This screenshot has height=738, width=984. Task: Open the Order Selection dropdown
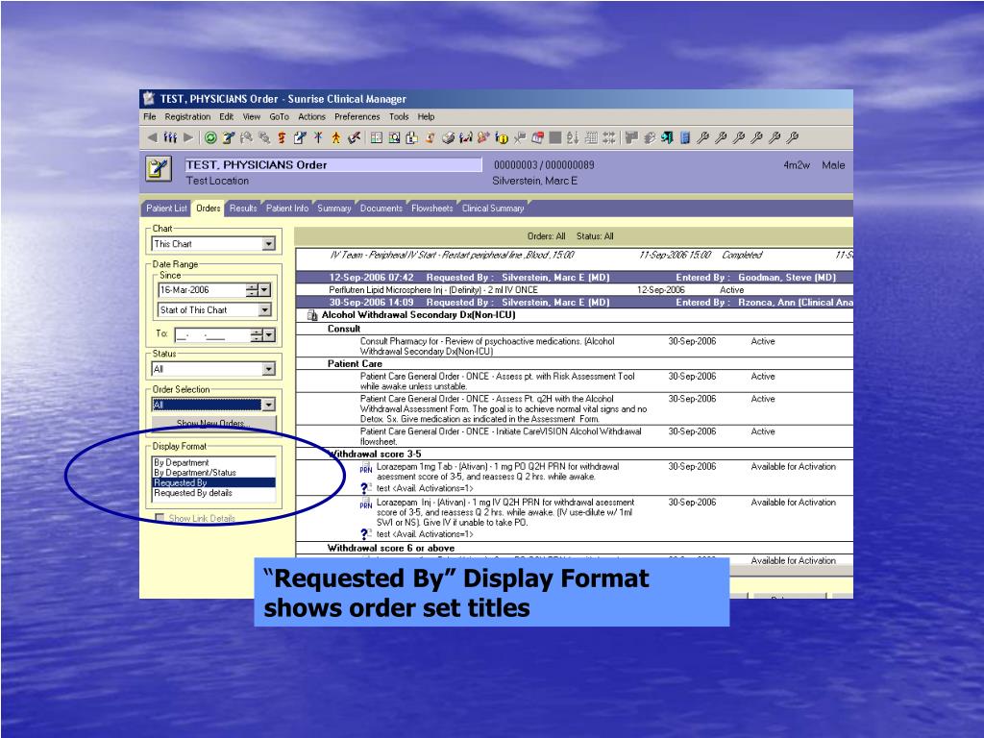(x=269, y=405)
